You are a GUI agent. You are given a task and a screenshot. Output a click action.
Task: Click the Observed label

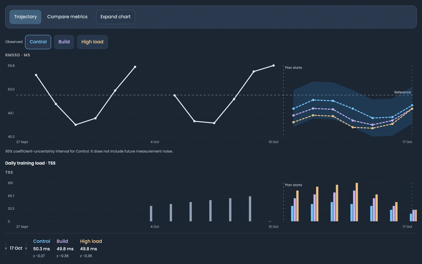tap(14, 42)
